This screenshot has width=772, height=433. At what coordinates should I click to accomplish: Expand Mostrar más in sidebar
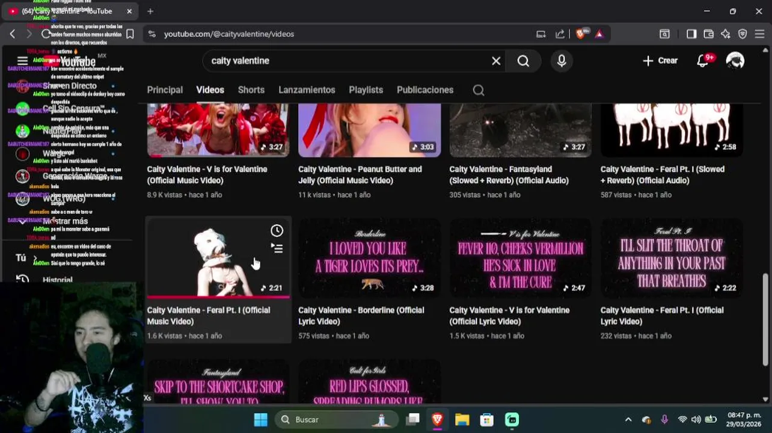pos(65,221)
